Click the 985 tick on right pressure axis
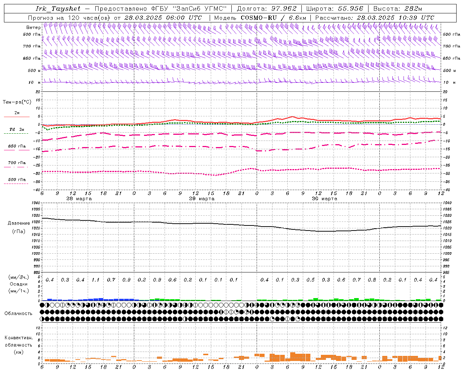This screenshot has height=370, width=462. click(446, 272)
